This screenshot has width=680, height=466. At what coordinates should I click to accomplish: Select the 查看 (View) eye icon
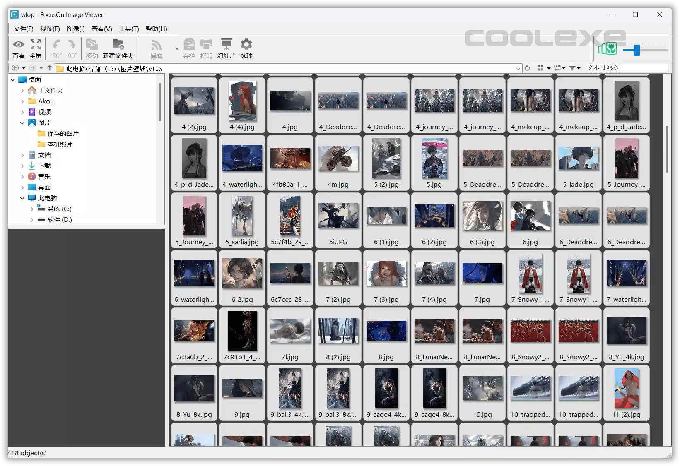[x=18, y=48]
